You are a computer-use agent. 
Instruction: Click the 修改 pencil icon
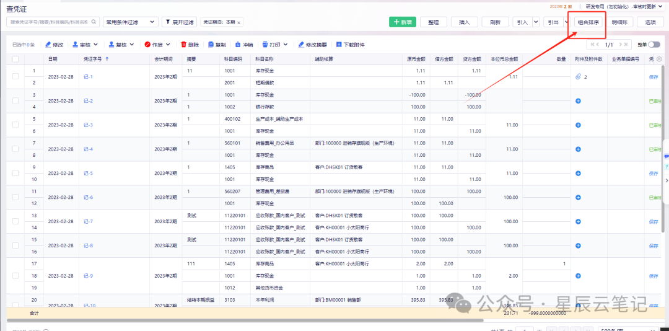[48, 45]
